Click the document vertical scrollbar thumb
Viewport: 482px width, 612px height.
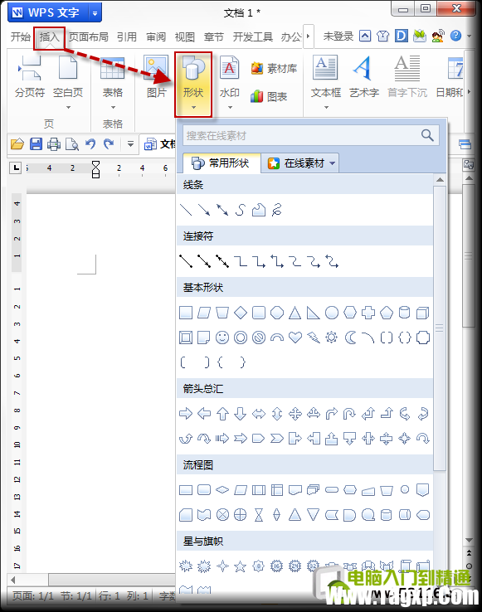[x=469, y=256]
